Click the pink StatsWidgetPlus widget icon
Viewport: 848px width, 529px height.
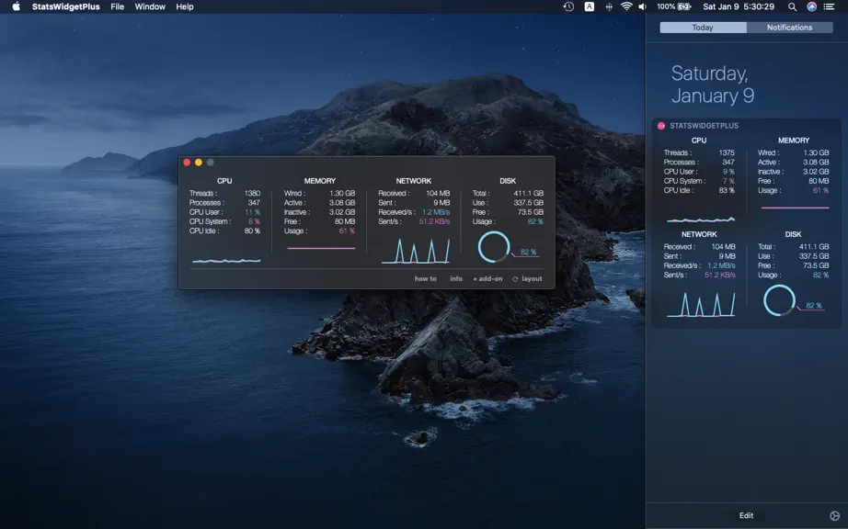[x=661, y=126]
